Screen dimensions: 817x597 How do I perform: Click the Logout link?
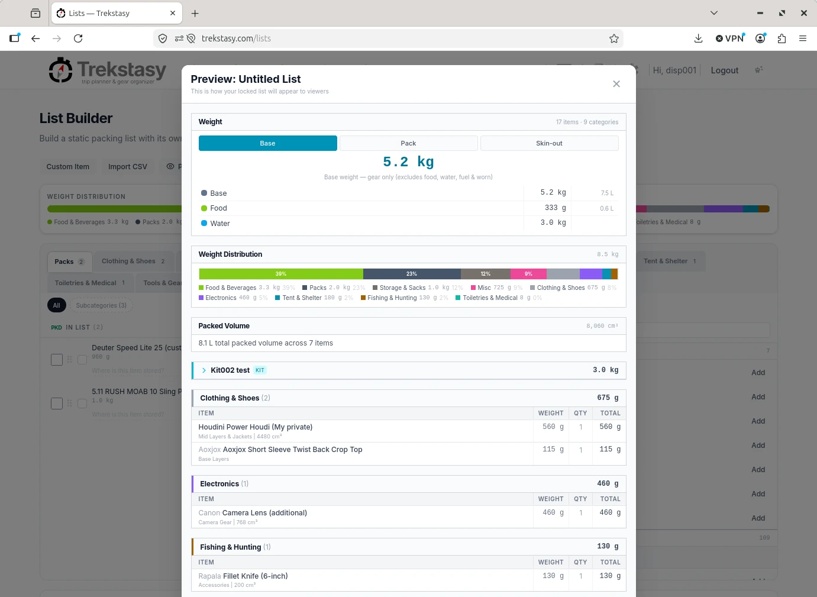point(724,70)
